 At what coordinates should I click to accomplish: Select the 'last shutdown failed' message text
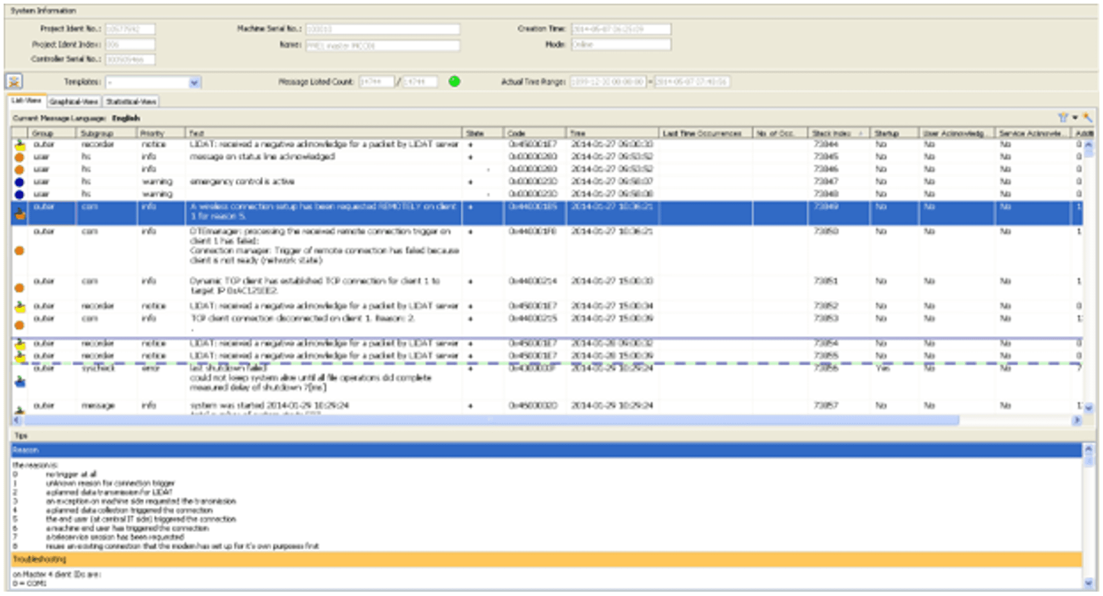[310, 378]
